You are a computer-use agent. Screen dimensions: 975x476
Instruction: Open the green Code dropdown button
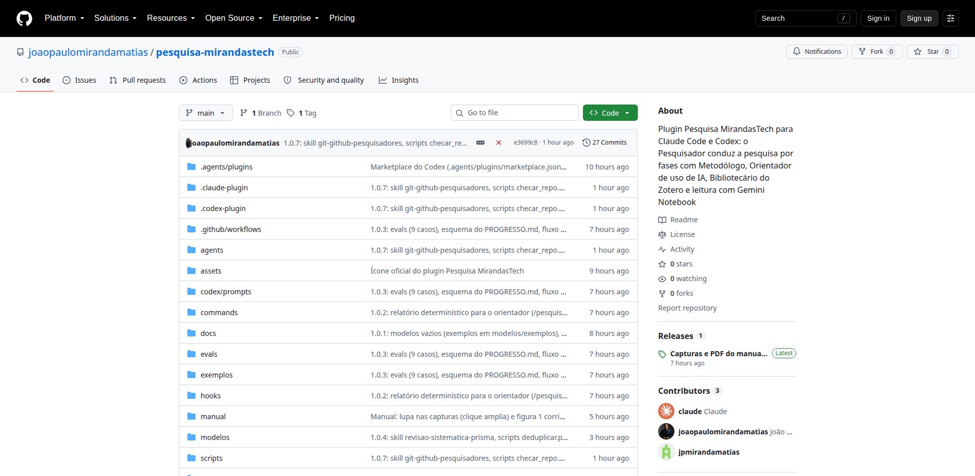(x=610, y=113)
